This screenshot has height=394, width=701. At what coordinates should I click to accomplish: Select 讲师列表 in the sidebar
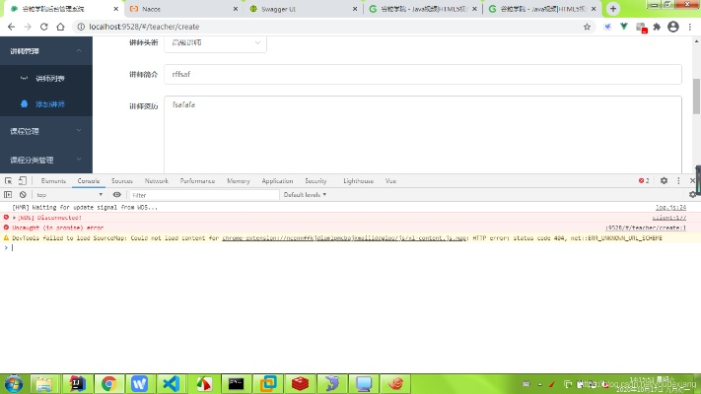(50, 78)
